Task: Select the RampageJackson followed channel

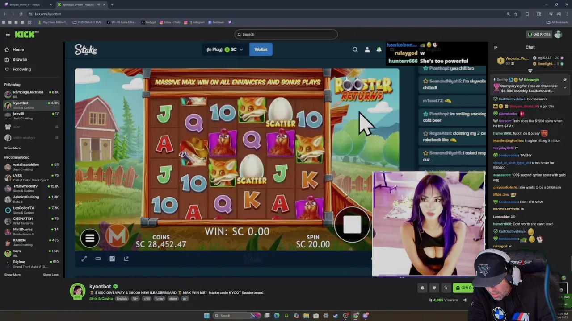Action: tap(31, 94)
